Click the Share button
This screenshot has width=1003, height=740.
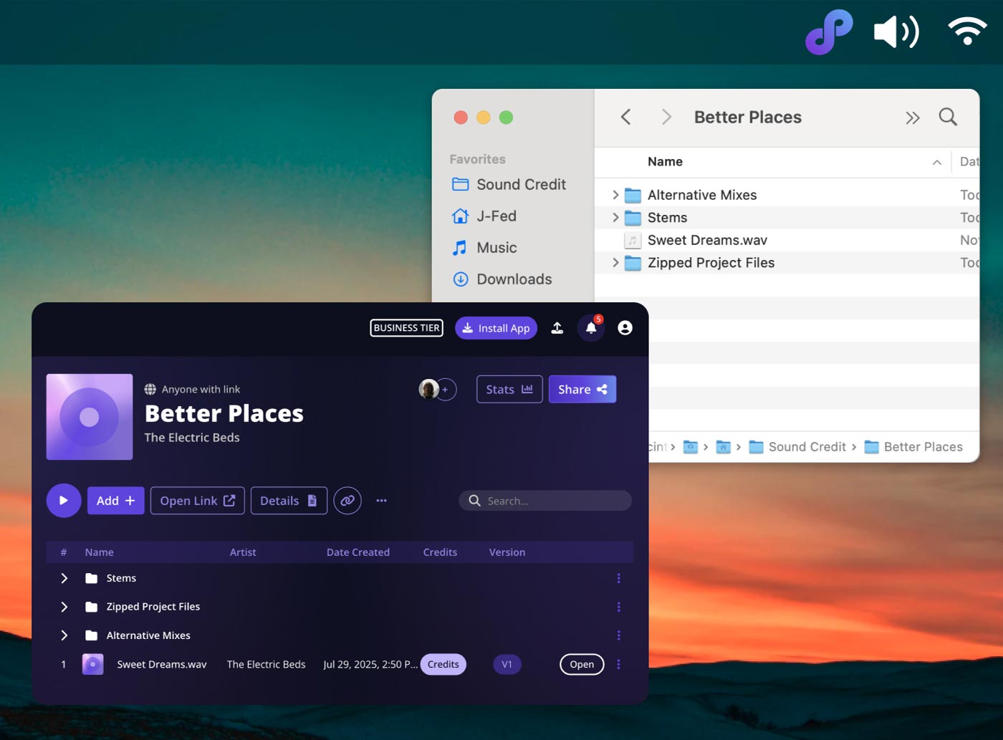[582, 389]
